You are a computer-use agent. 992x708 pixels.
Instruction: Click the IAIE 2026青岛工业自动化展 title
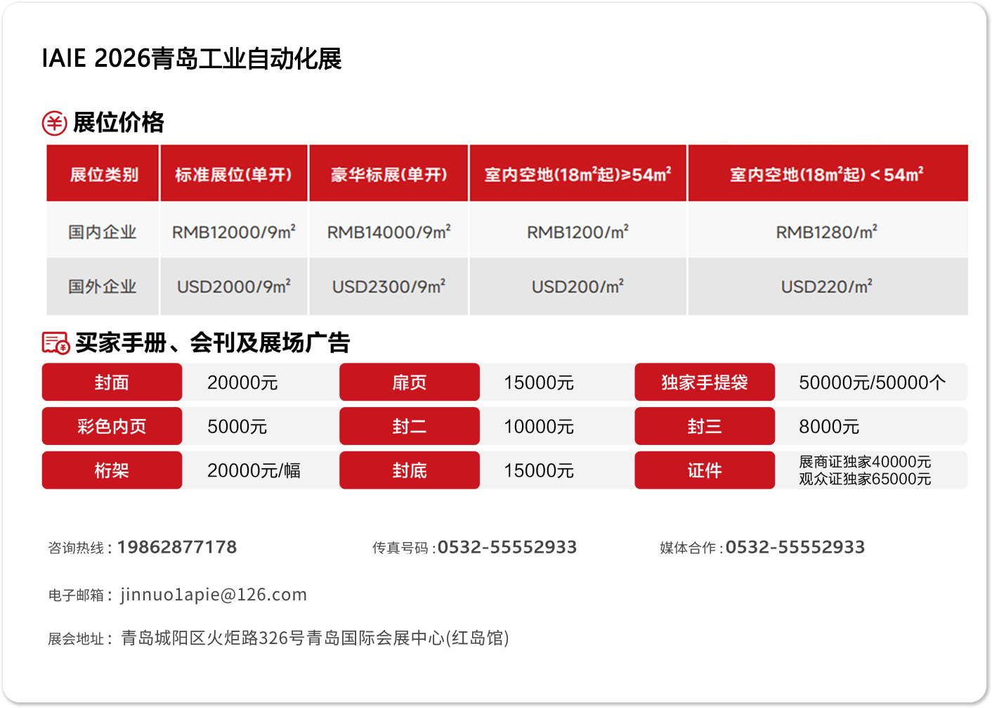pyautogui.click(x=192, y=58)
